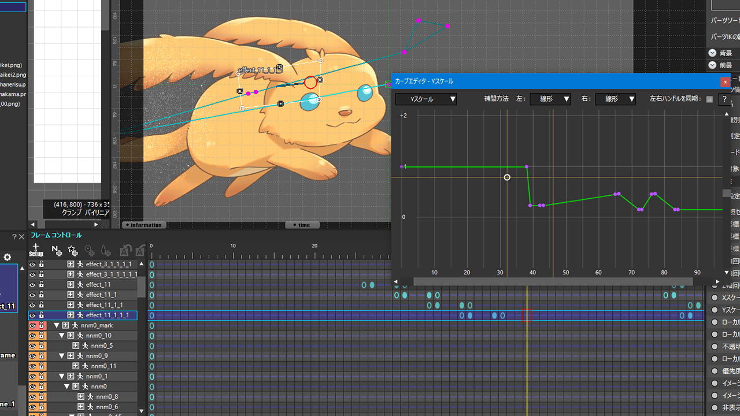Image resolution: width=740 pixels, height=416 pixels.
Task: Toggle visibility eye of effect_11_1
Action: click(x=32, y=295)
